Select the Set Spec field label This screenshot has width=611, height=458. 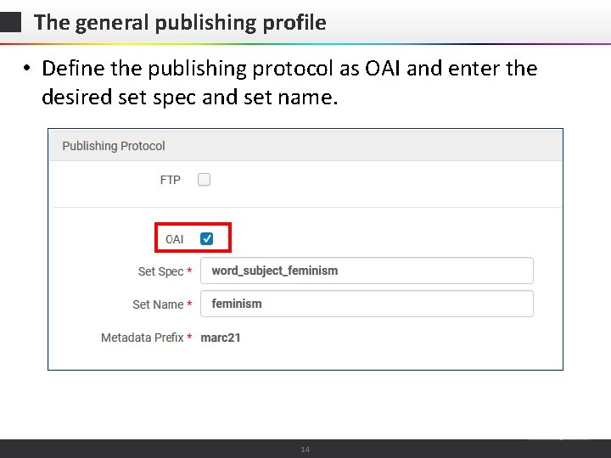(x=160, y=271)
